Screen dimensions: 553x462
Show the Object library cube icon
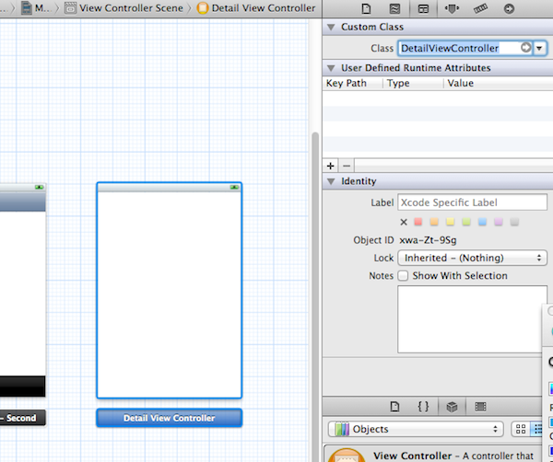[452, 407]
